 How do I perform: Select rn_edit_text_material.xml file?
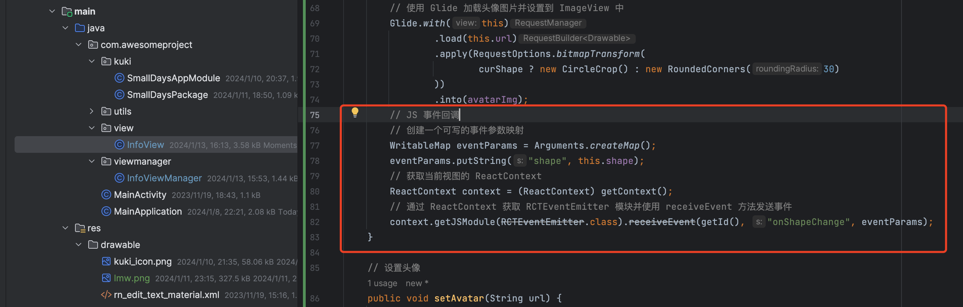tap(166, 294)
